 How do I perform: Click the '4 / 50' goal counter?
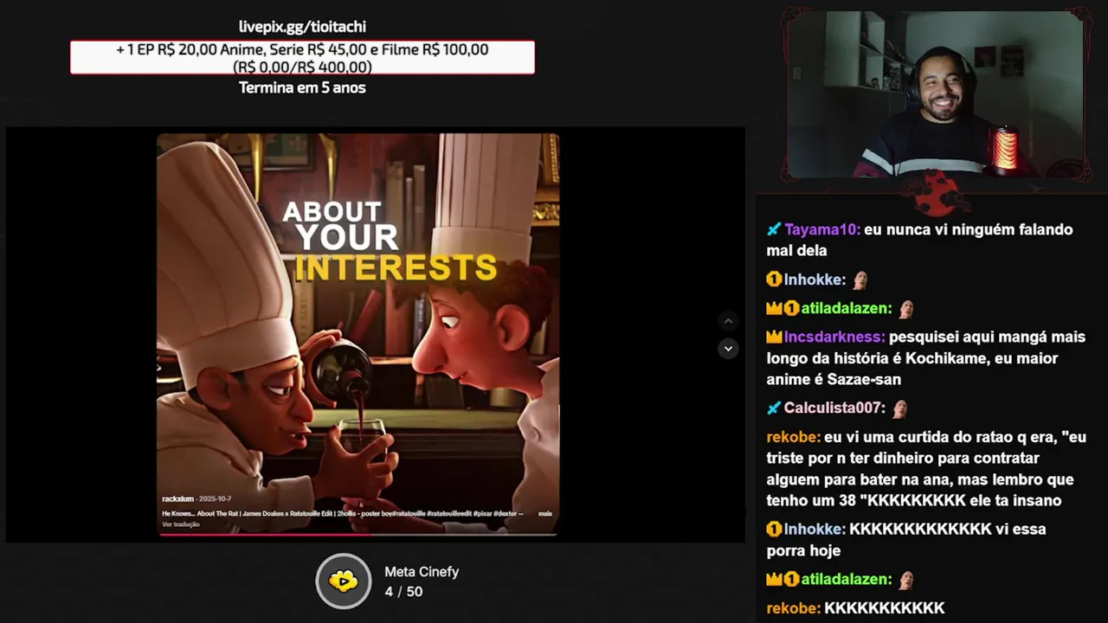click(x=403, y=592)
